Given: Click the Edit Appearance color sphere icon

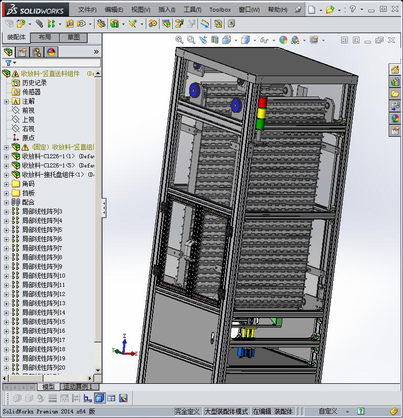Looking at the screenshot, I should point(283,40).
